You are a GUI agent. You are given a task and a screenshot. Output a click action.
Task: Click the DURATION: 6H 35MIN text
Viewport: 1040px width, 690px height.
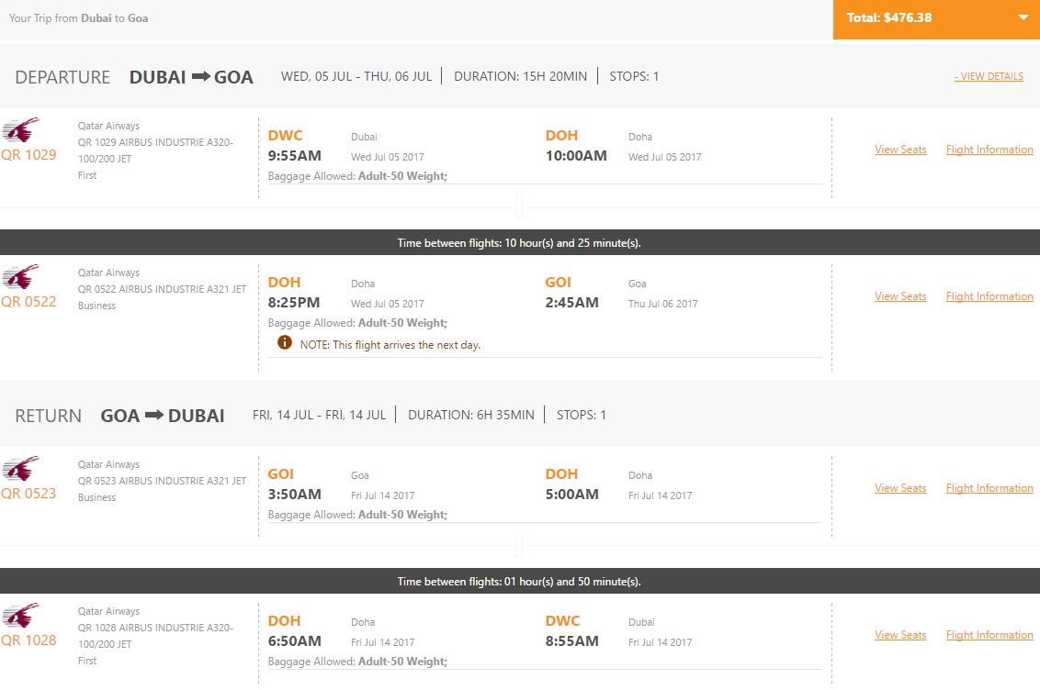(x=471, y=415)
